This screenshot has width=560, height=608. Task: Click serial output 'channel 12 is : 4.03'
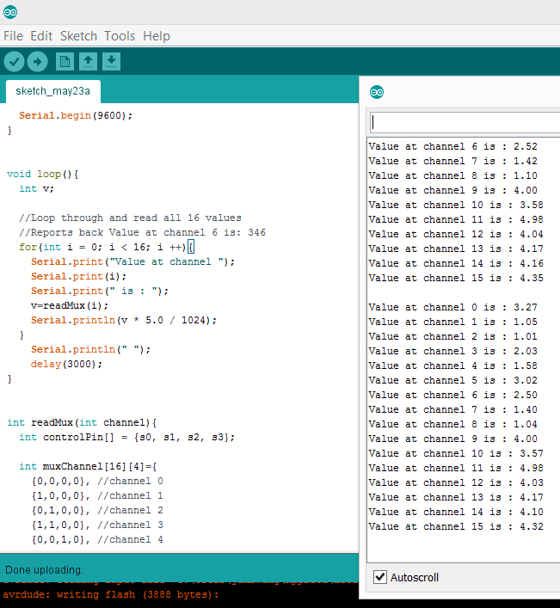click(483, 482)
